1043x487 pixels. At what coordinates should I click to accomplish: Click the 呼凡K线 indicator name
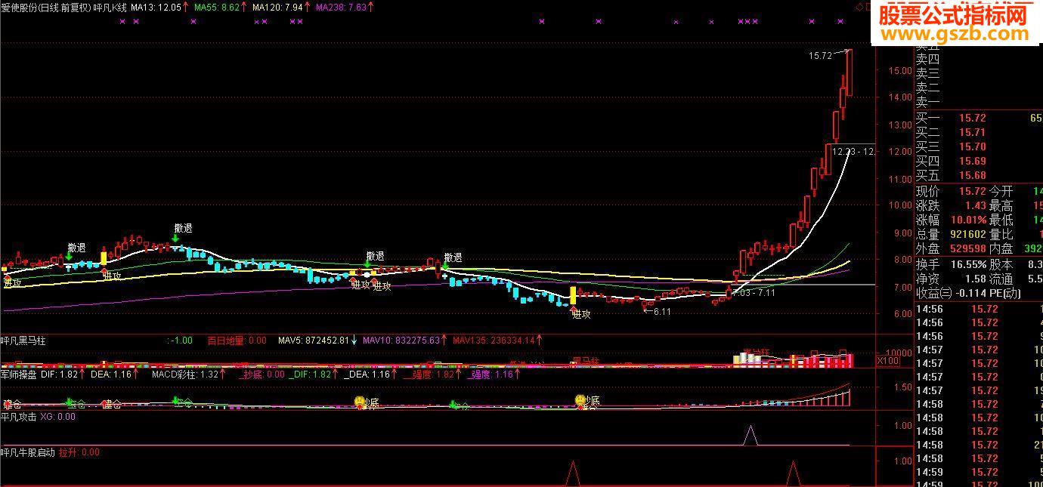coord(110,7)
